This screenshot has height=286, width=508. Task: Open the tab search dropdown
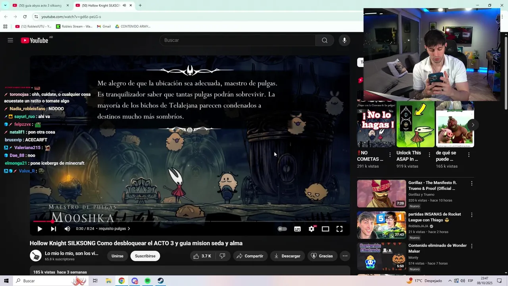[5, 6]
